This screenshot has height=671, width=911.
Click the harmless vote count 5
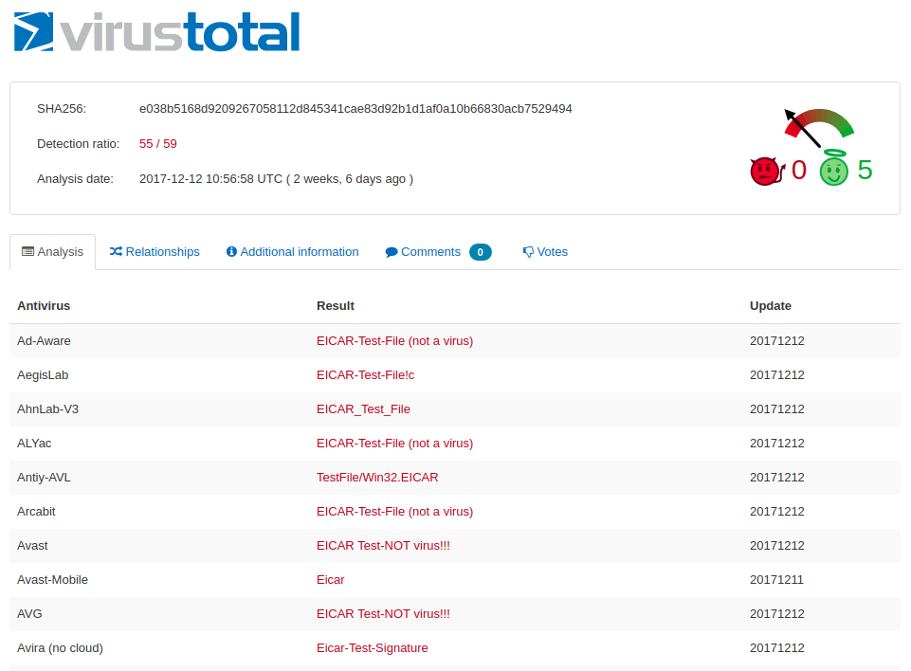pos(865,171)
